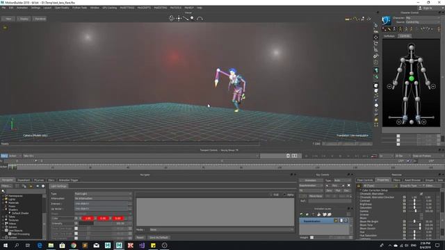Switch to the Animation Trigger tab
The width and height of the screenshot is (445, 250).
(x=68, y=180)
